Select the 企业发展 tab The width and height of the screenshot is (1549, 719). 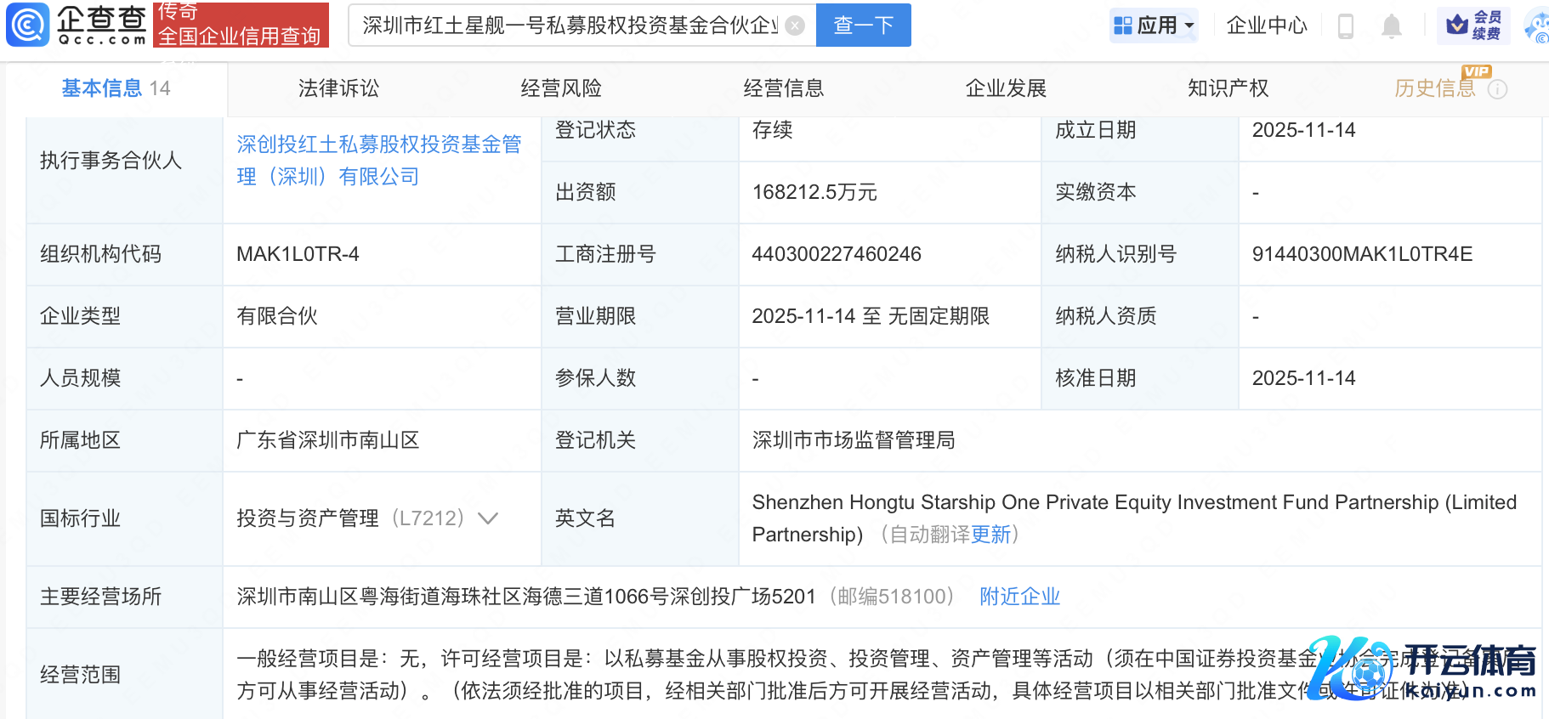tap(1006, 88)
